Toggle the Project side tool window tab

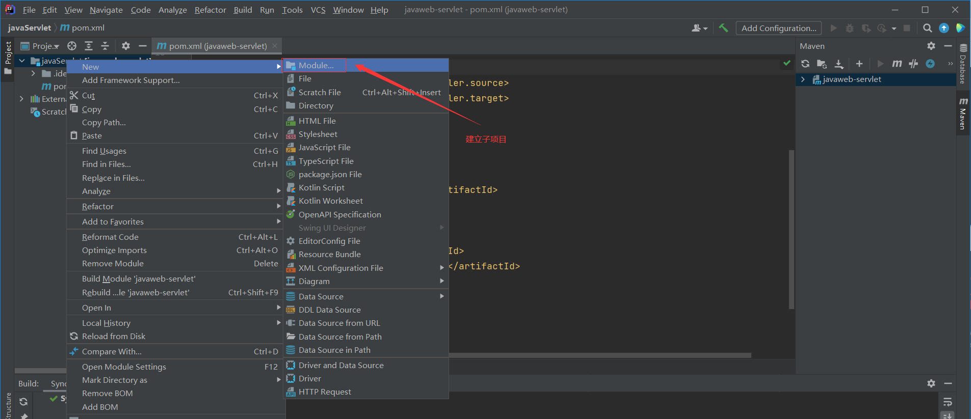8,57
